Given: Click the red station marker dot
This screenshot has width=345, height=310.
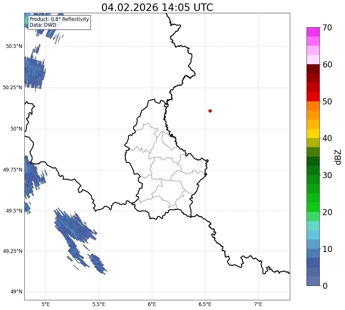Looking at the screenshot, I should [210, 111].
